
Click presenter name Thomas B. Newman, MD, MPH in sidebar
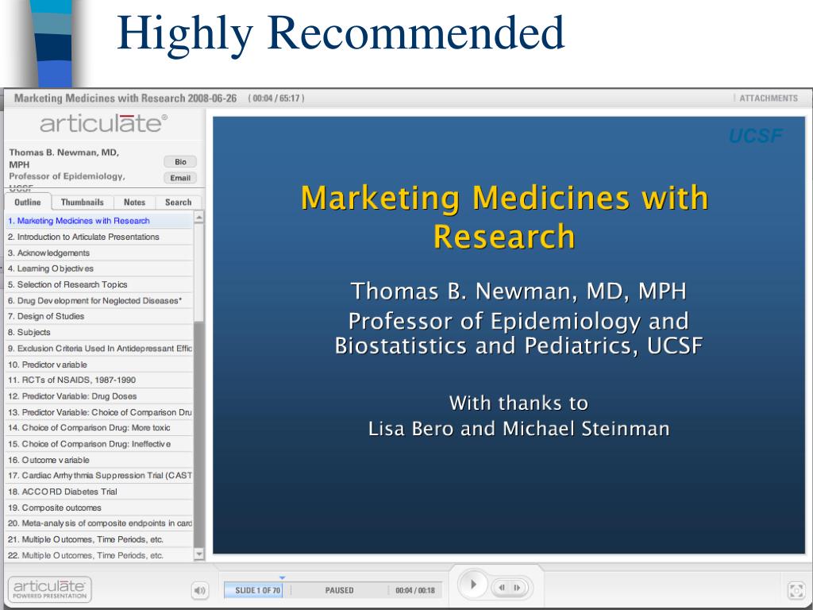click(x=64, y=158)
